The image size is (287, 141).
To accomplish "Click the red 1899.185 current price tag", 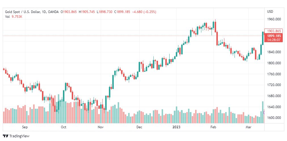I will (x=274, y=36).
